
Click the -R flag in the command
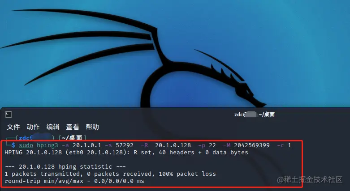pyautogui.click(x=144, y=145)
